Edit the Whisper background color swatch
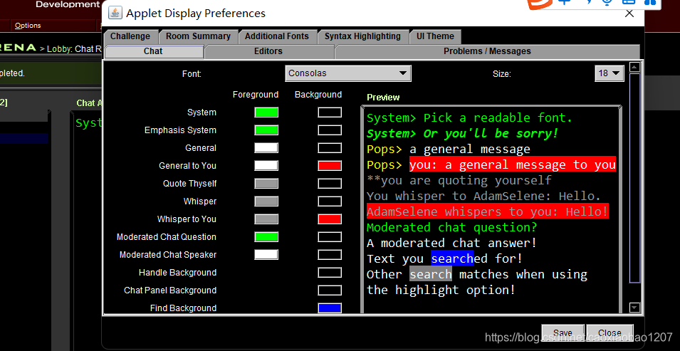 point(330,201)
